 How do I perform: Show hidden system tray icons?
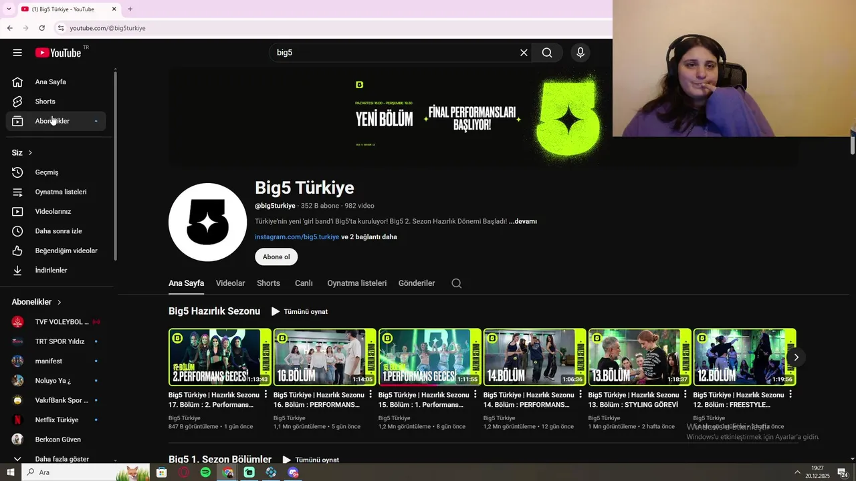(797, 472)
